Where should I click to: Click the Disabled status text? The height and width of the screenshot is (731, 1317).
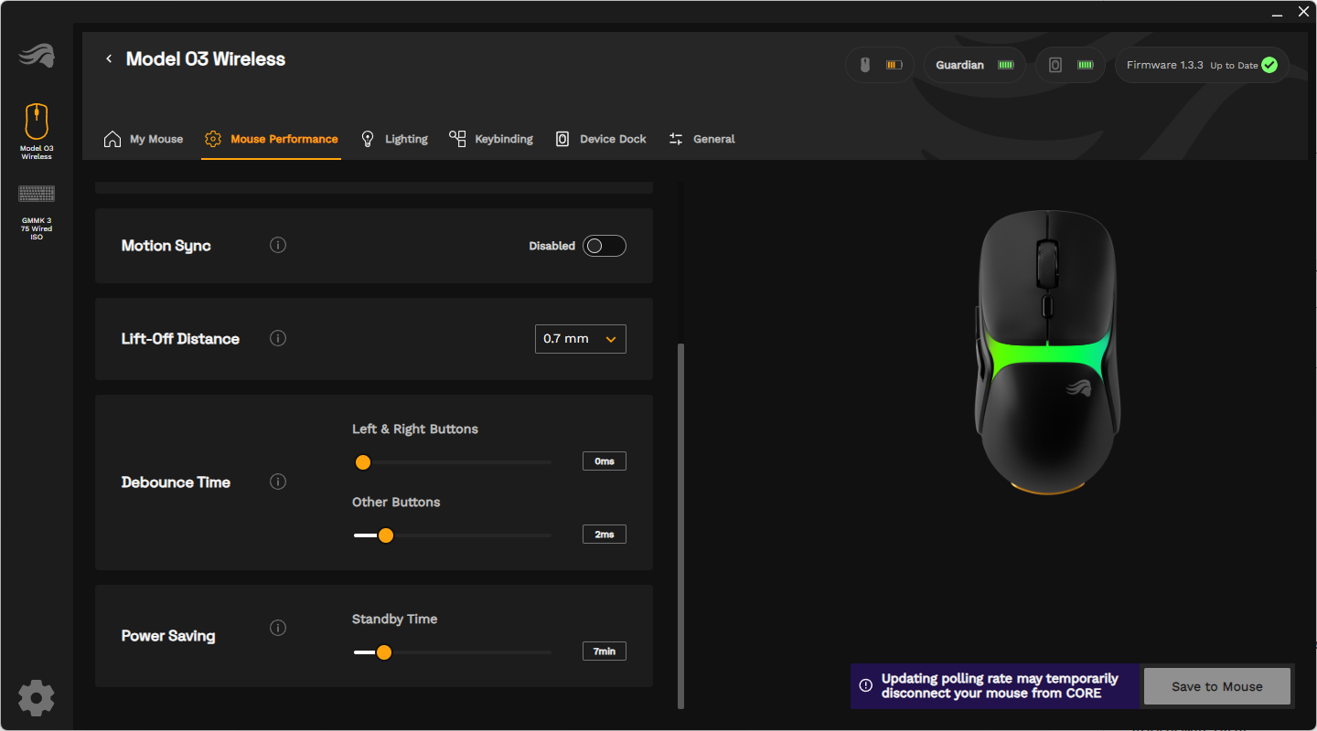tap(552, 246)
